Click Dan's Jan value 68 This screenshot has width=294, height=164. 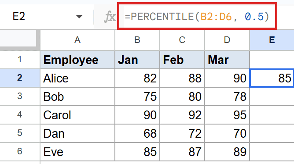[x=137, y=133]
